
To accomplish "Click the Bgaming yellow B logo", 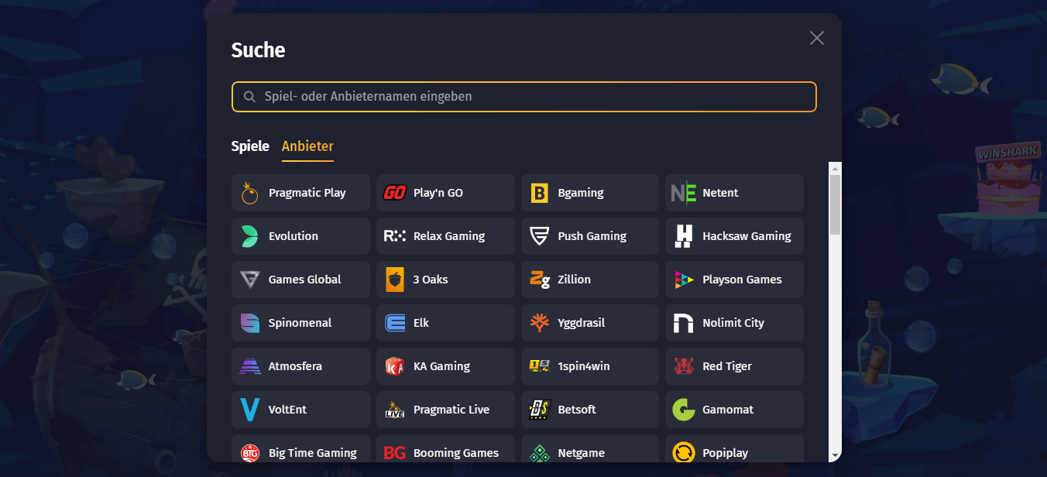I will (x=540, y=193).
